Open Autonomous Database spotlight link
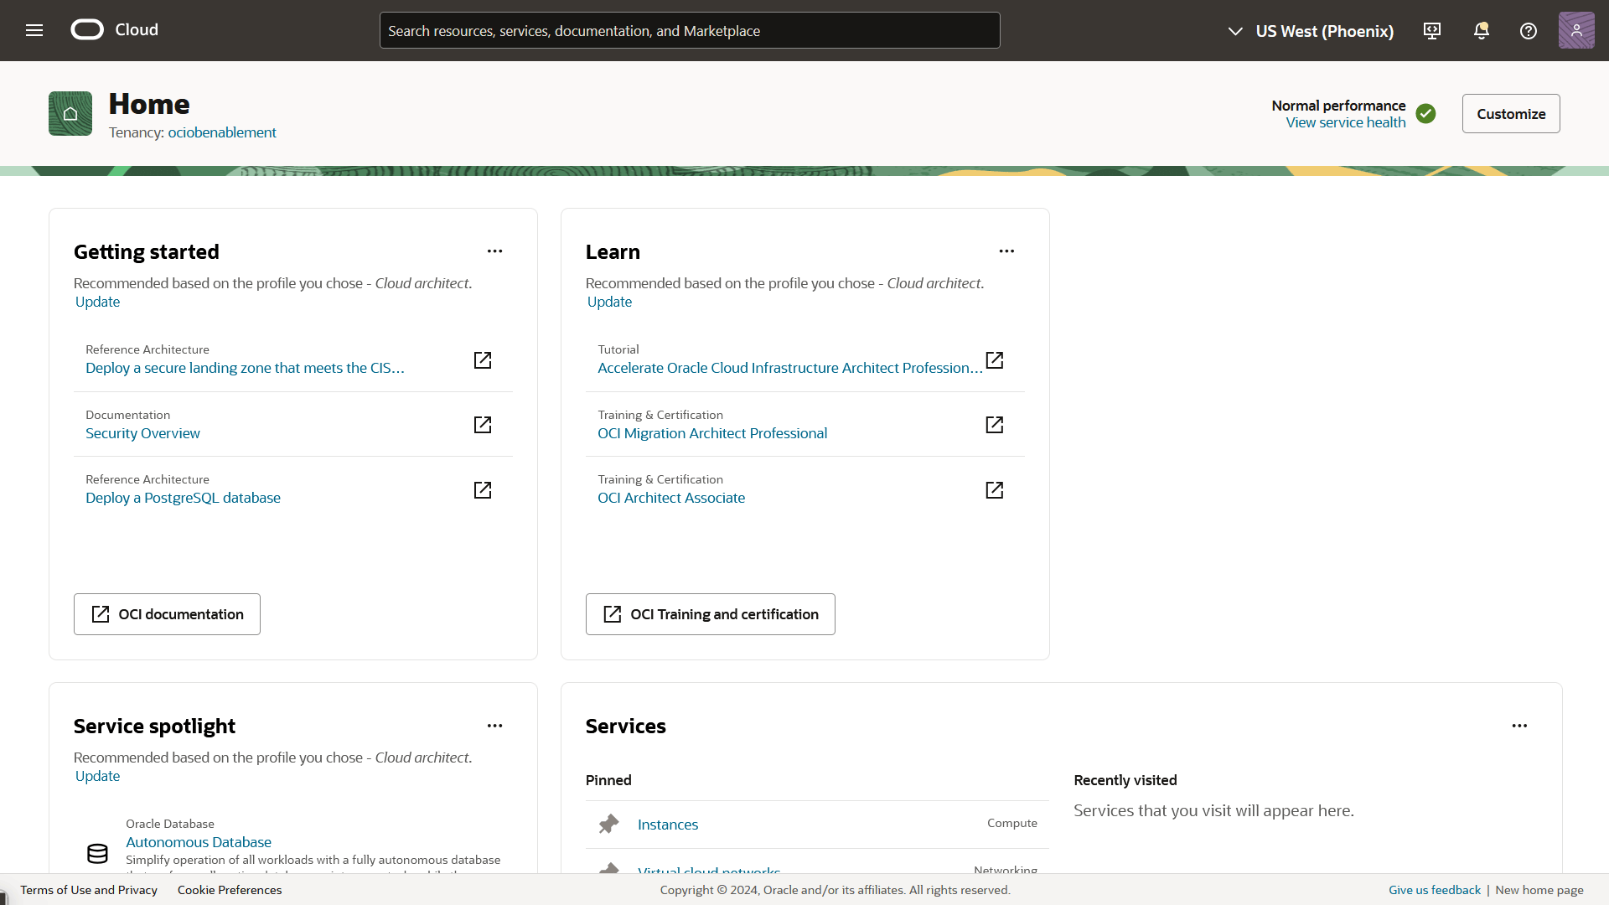The height and width of the screenshot is (905, 1609). [x=199, y=842]
